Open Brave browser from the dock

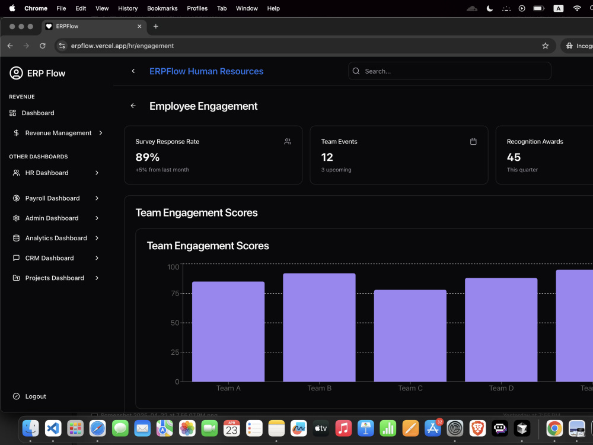[477, 428]
